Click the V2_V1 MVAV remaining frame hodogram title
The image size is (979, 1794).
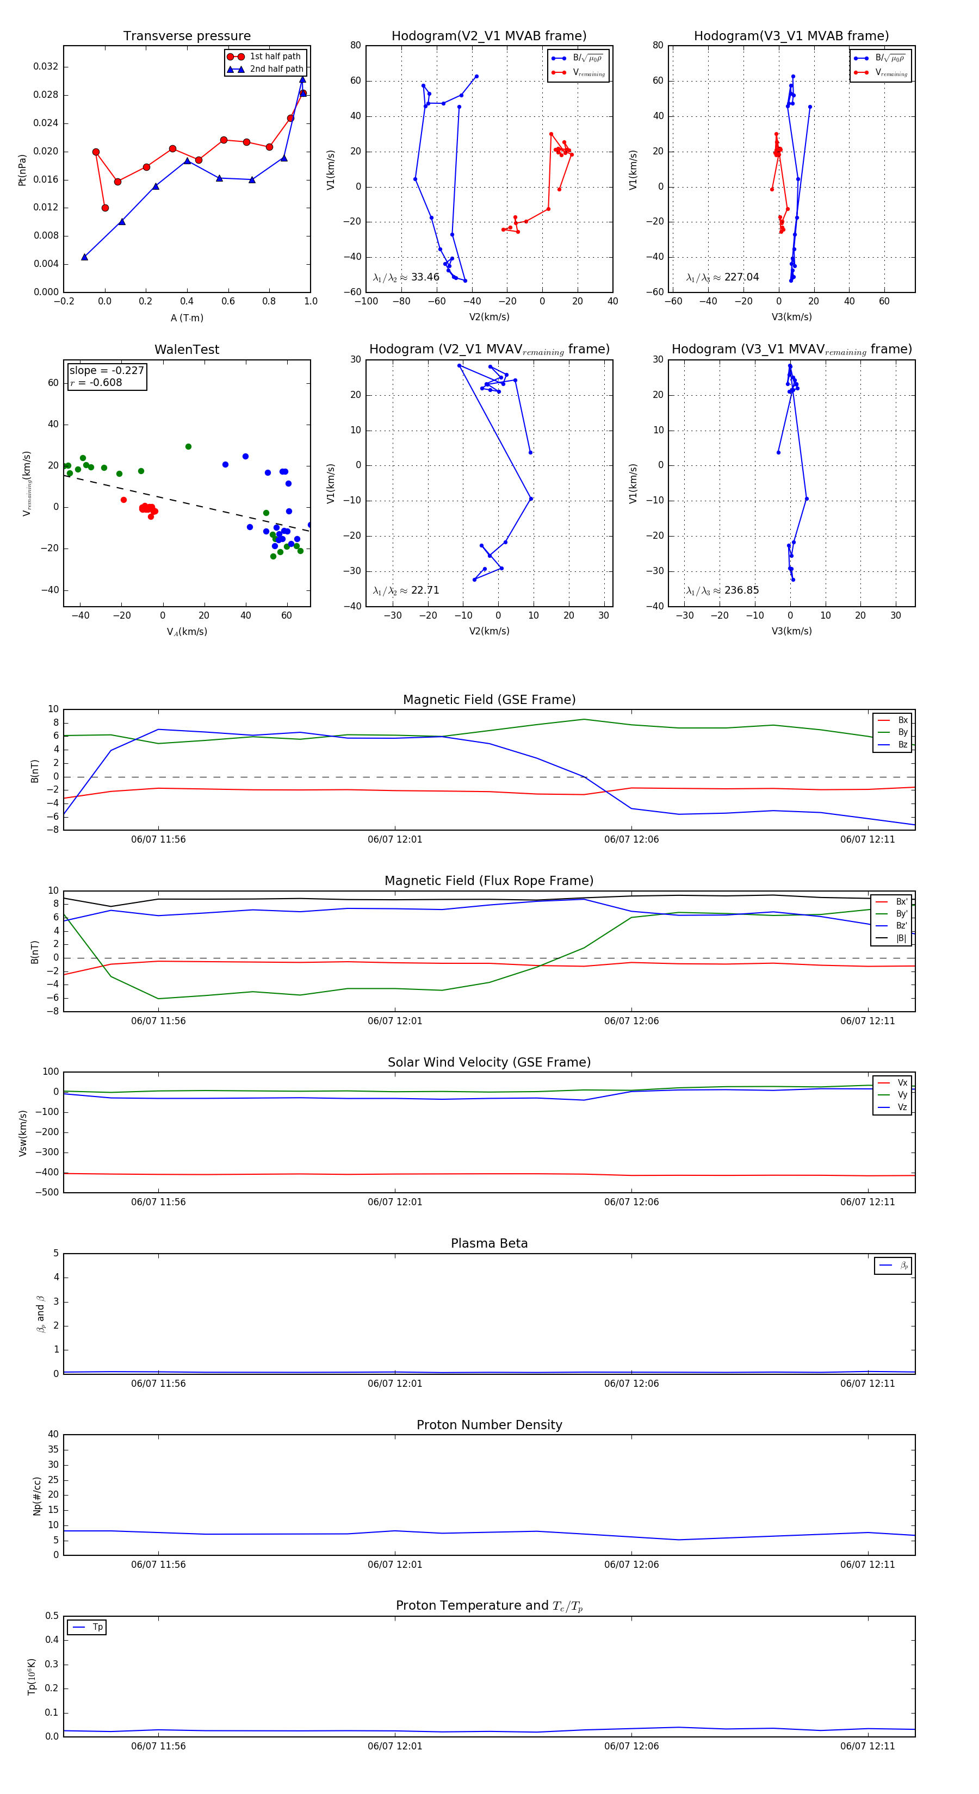tap(489, 350)
